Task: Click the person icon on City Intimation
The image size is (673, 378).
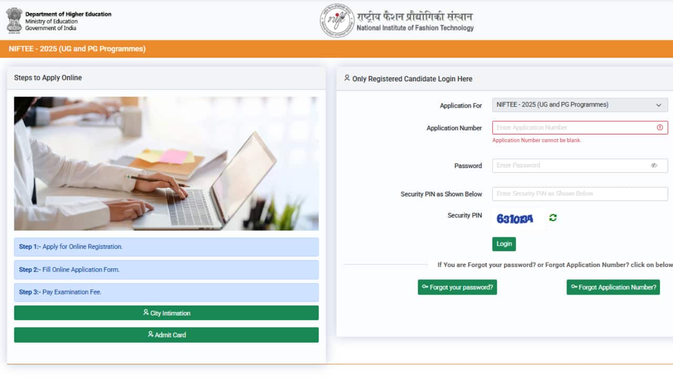Action: pos(146,312)
